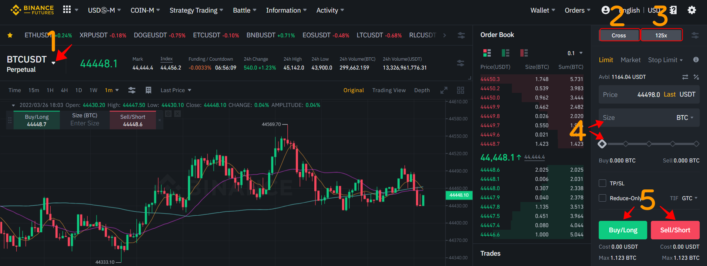
Task: Click the order type info icon
Action: click(696, 60)
